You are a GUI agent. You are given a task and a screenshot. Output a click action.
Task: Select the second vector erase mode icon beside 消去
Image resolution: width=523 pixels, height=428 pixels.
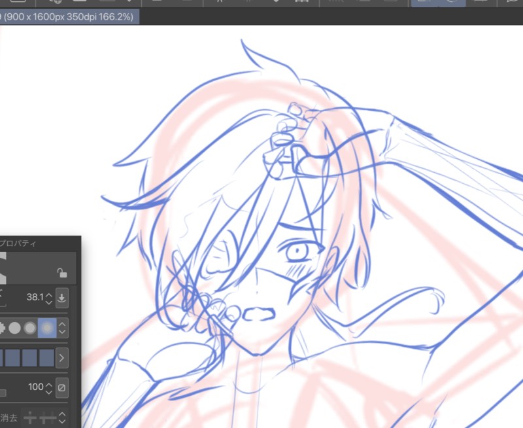coord(48,418)
